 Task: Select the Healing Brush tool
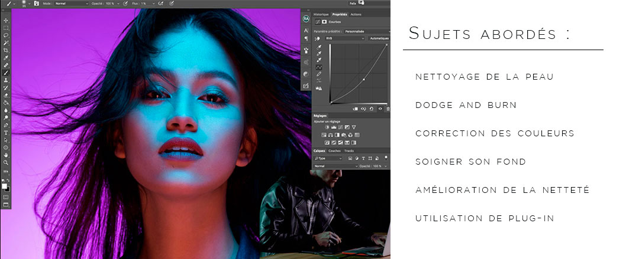[6, 65]
